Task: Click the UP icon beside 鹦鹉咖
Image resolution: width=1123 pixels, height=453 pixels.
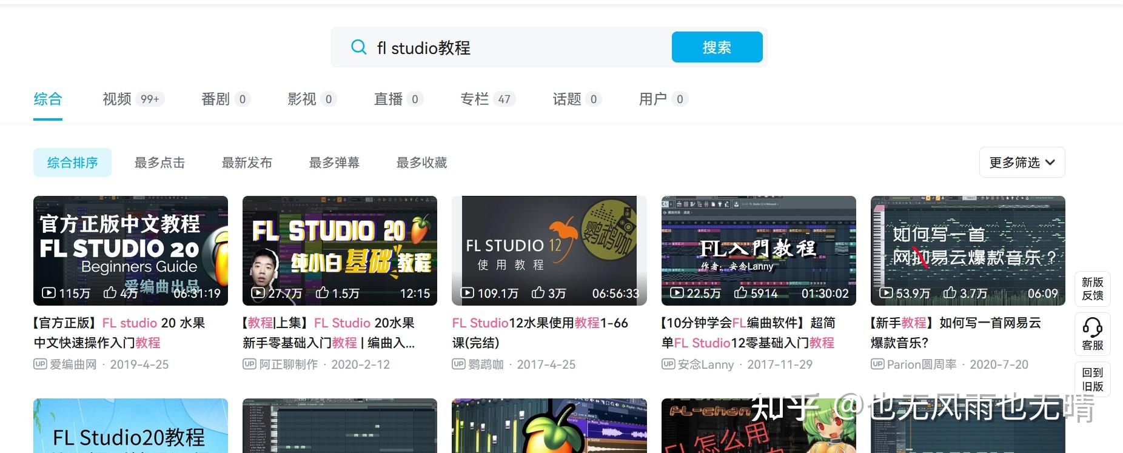Action: [458, 364]
